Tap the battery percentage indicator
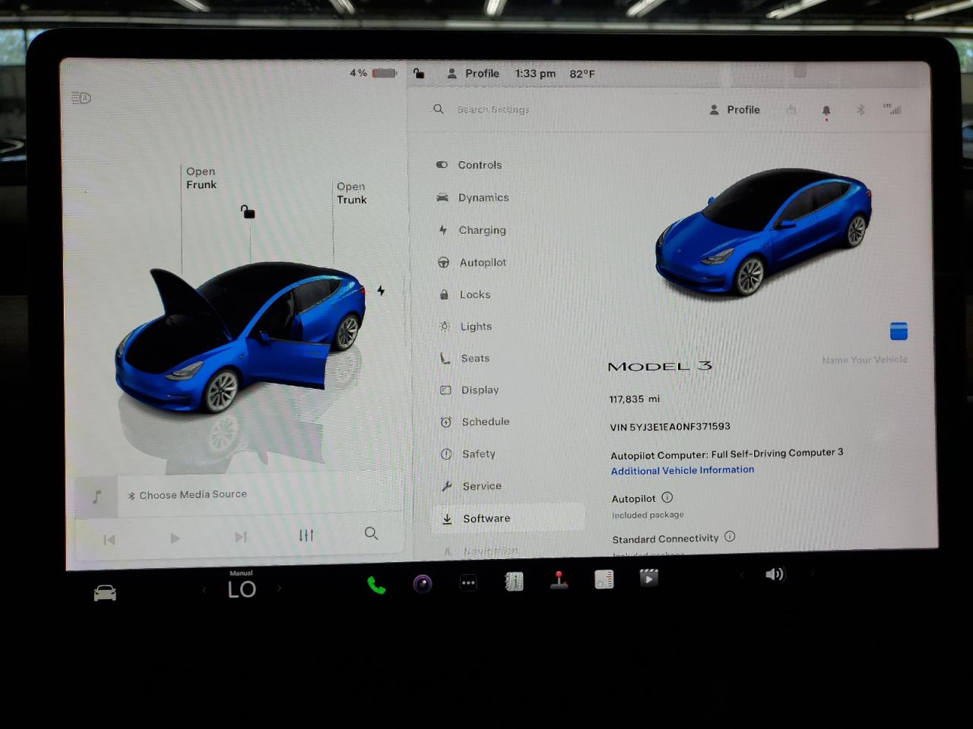973x729 pixels. (373, 73)
